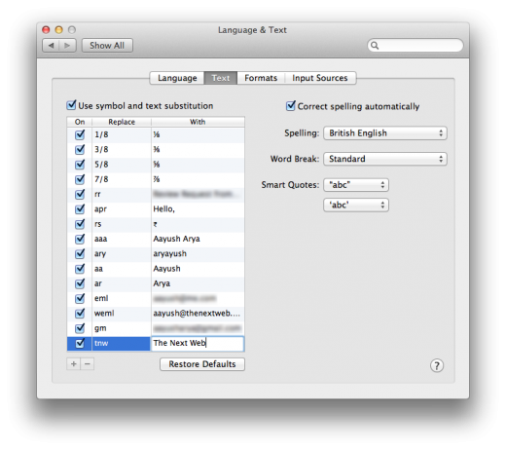Select the rupee symbol replacement cell
The height and width of the screenshot is (450, 506).
coord(198,224)
